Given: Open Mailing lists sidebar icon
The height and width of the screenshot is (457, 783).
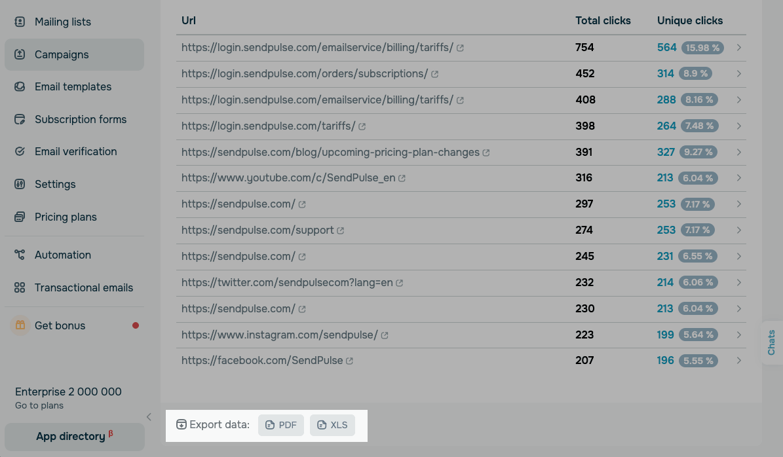Looking at the screenshot, I should click(x=20, y=22).
